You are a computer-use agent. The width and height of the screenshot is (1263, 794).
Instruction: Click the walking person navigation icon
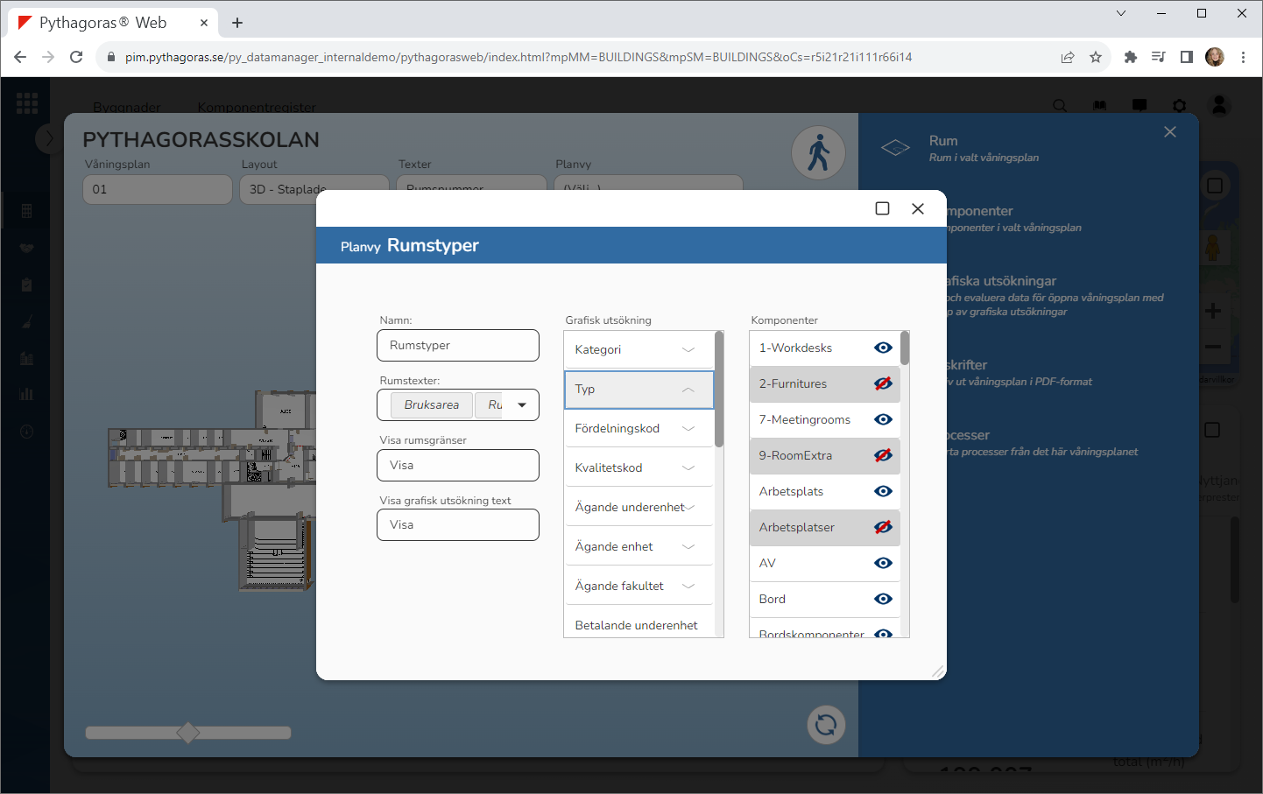tap(818, 153)
